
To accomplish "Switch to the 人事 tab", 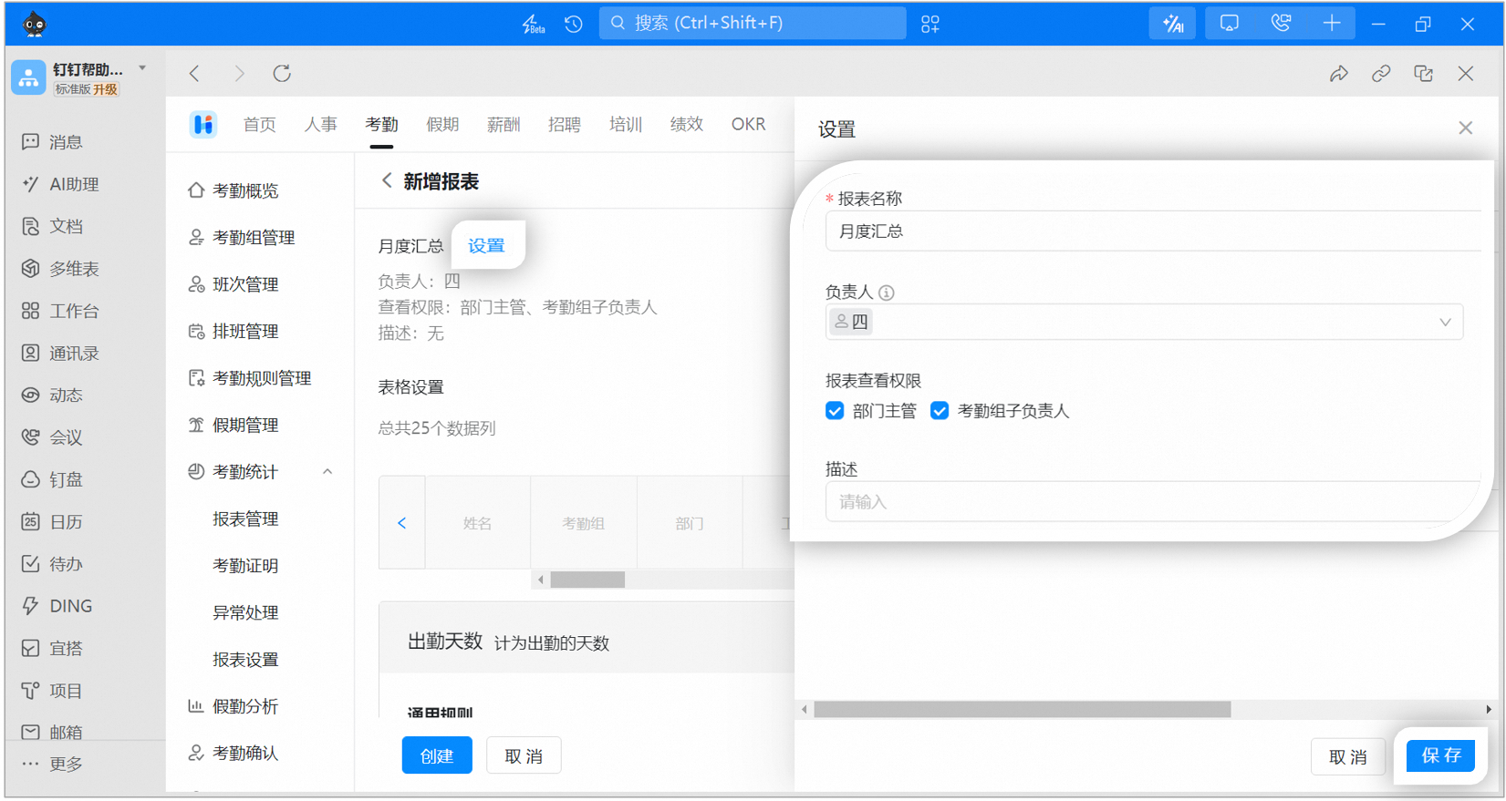I will (320, 125).
